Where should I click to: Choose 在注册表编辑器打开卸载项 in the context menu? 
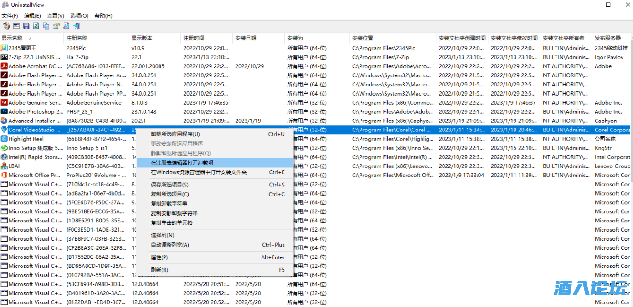coord(182,162)
